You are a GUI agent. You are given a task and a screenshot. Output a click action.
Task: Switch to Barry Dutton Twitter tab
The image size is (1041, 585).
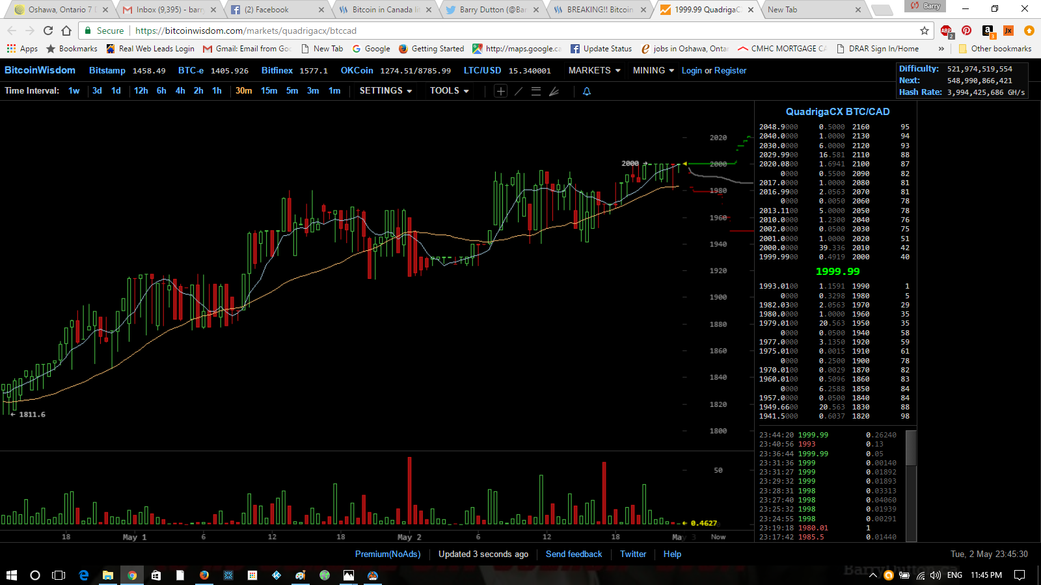coord(491,10)
